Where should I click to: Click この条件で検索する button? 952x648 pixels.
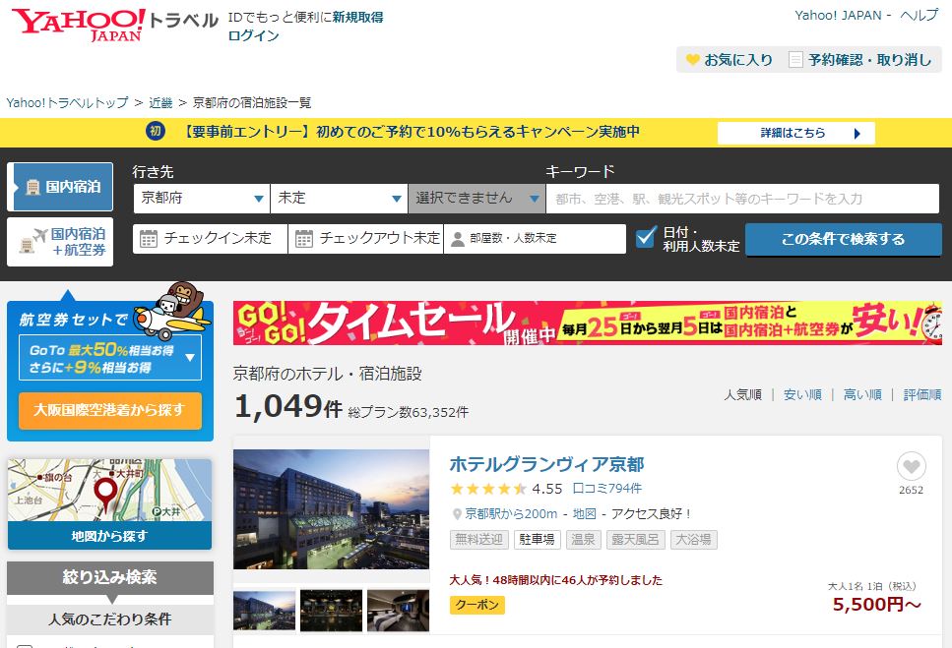[x=844, y=239]
